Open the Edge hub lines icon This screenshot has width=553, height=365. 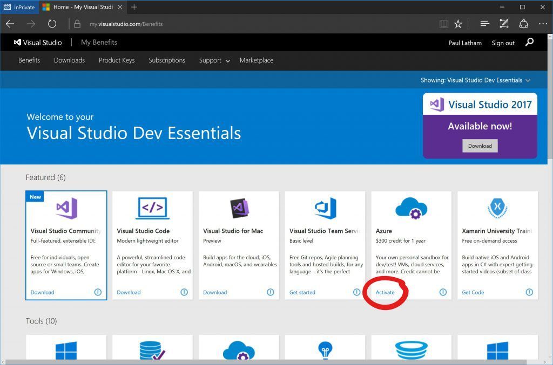pyautogui.click(x=484, y=24)
